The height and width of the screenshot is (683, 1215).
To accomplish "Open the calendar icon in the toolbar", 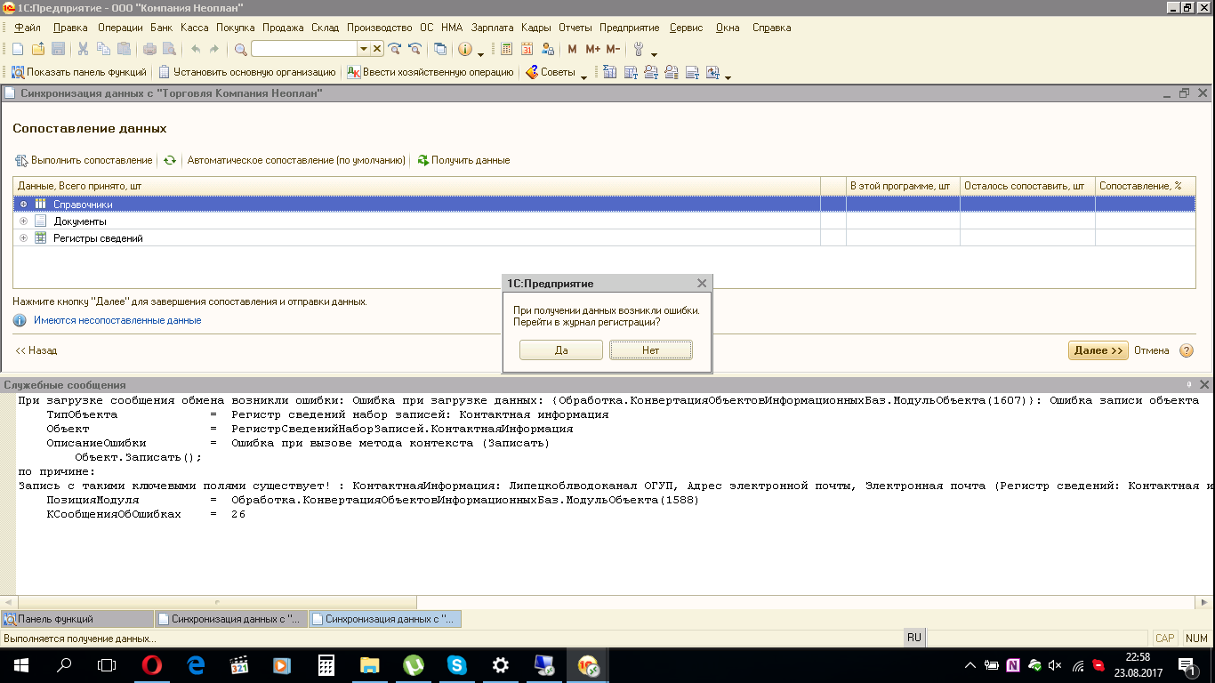I will coord(527,50).
